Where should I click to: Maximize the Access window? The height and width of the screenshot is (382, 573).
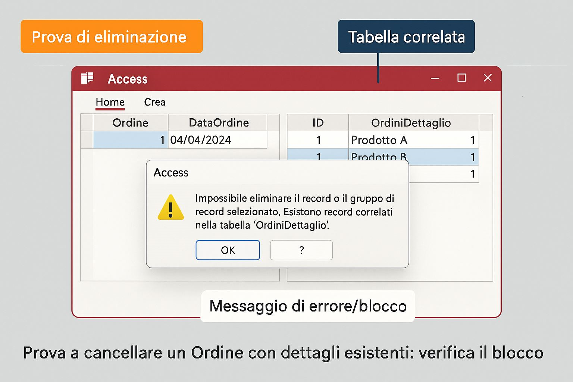point(461,78)
